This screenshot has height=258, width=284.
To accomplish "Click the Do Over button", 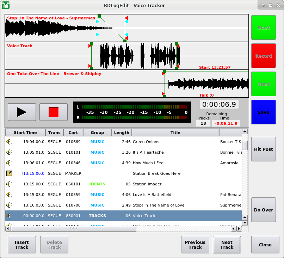I will [x=264, y=210].
